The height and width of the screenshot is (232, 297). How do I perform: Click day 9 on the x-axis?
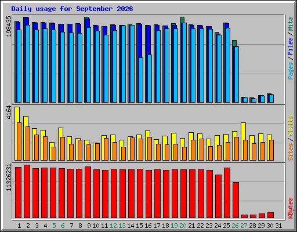click(89, 226)
